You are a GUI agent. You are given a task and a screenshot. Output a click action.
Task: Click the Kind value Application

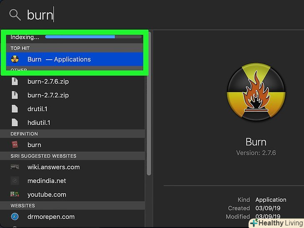tap(271, 200)
